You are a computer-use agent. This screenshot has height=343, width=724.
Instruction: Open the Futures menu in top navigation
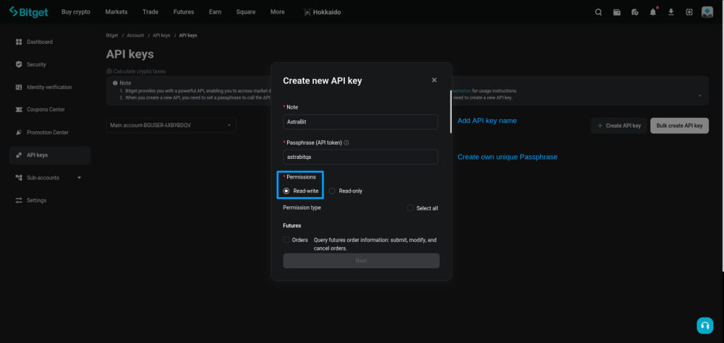point(183,12)
